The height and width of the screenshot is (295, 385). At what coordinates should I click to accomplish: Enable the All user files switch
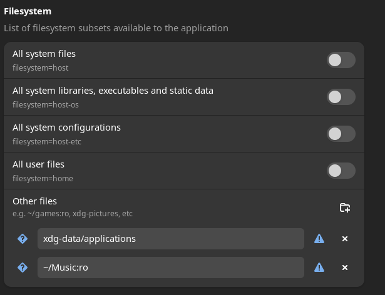[x=341, y=171]
